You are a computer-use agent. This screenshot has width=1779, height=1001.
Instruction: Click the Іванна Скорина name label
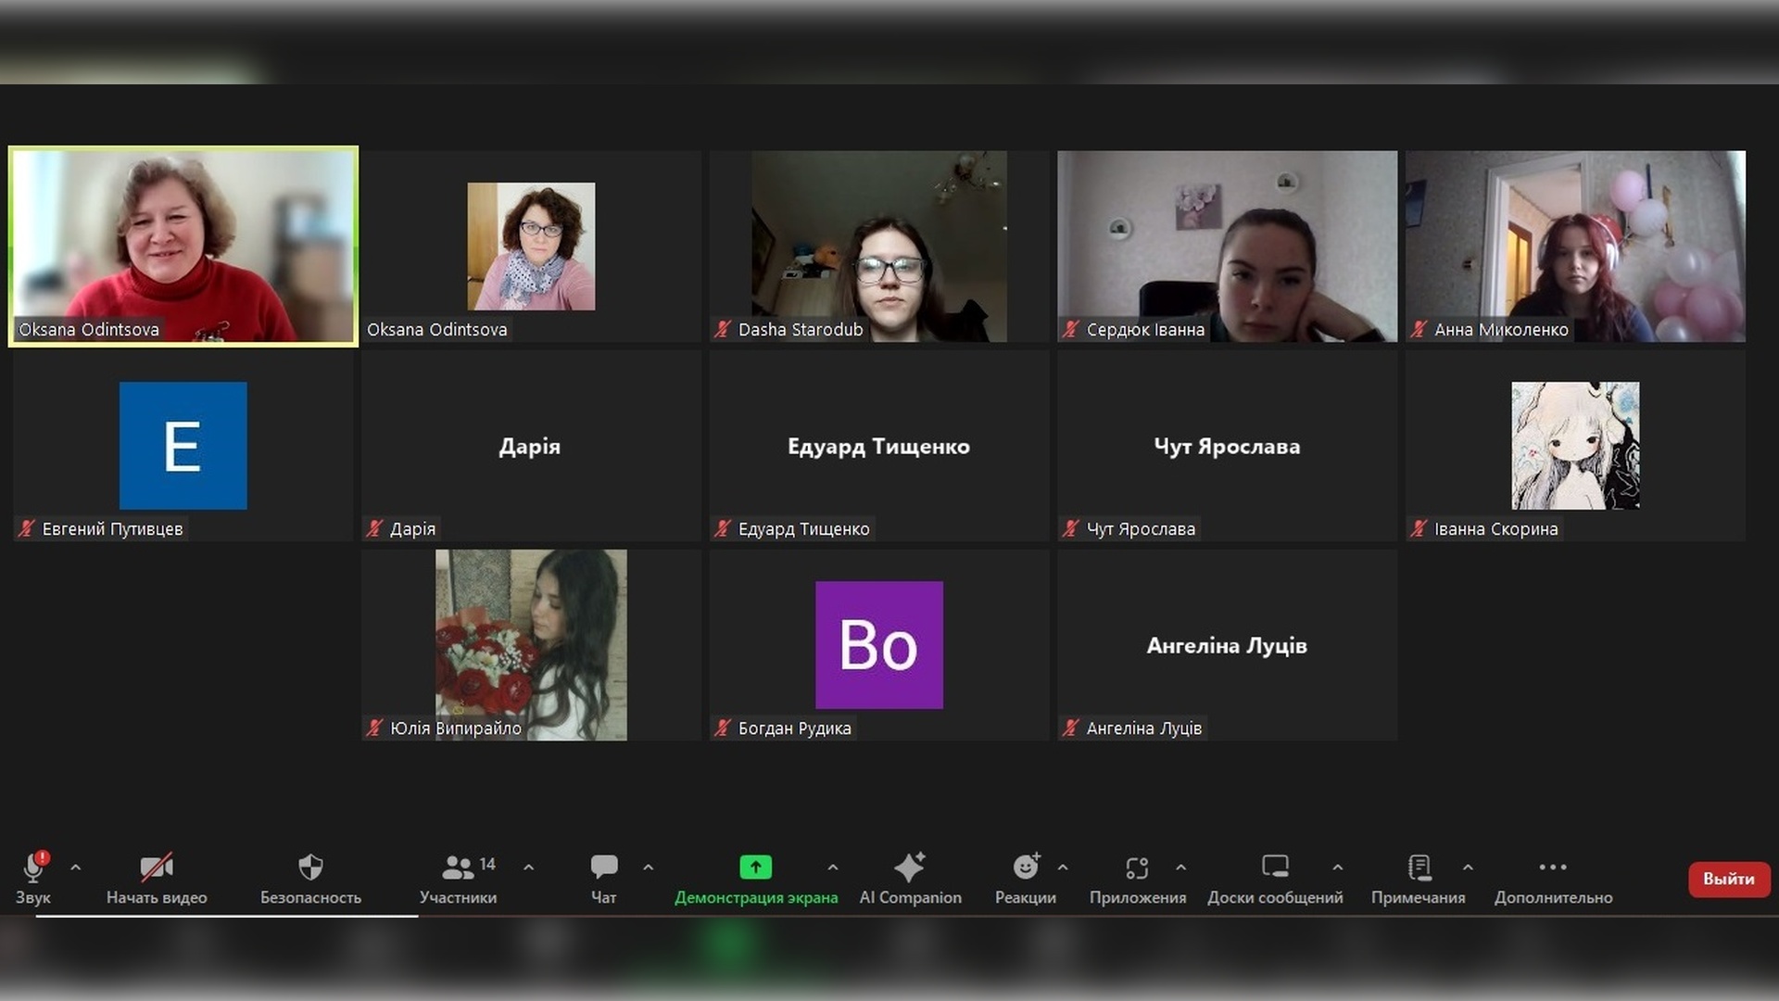tap(1496, 529)
